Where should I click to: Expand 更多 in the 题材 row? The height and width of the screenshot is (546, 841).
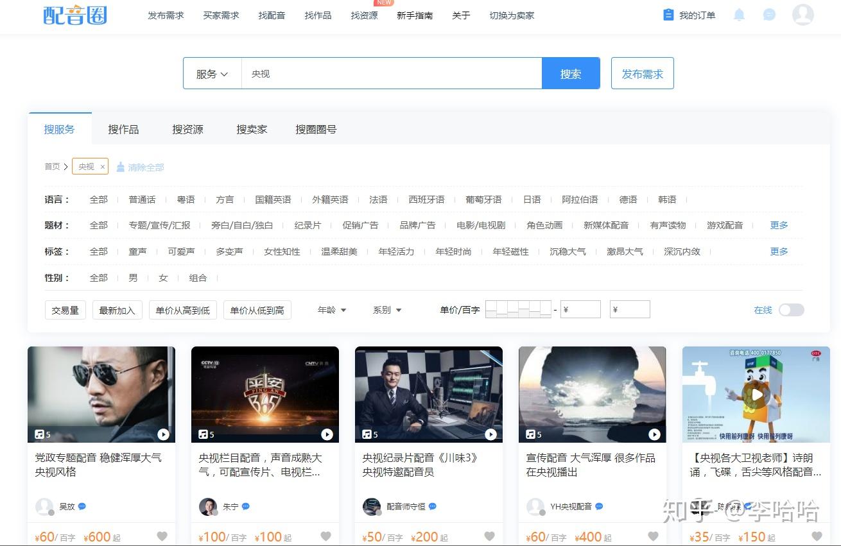tap(779, 225)
